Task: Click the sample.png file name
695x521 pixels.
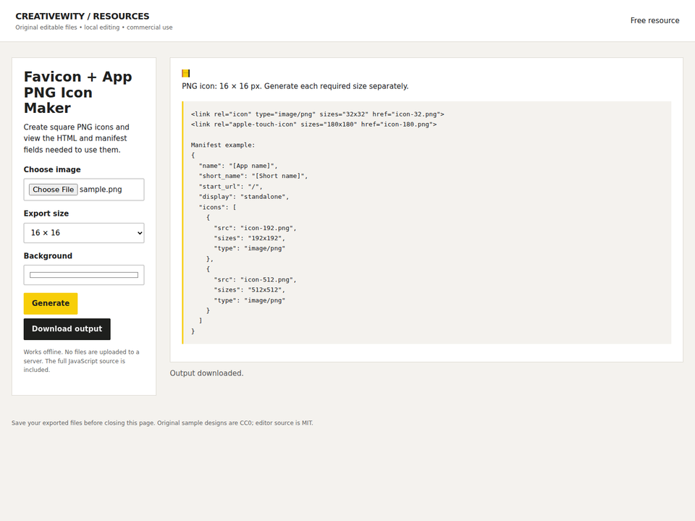Action: pos(101,190)
